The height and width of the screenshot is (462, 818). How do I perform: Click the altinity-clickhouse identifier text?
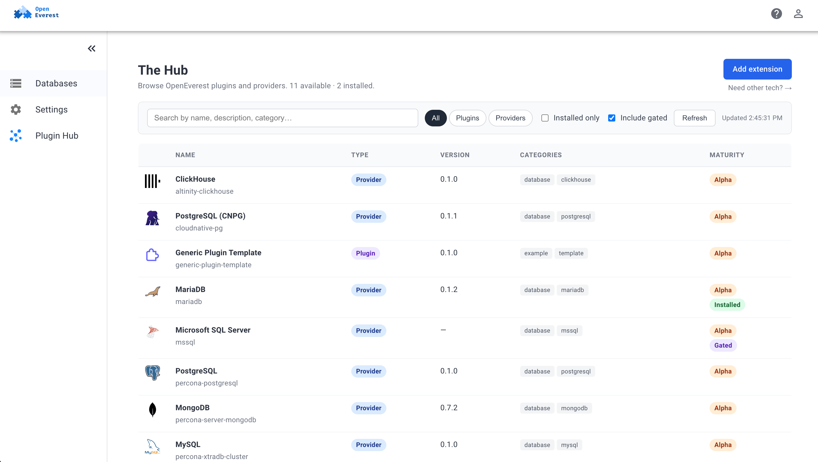(x=204, y=191)
